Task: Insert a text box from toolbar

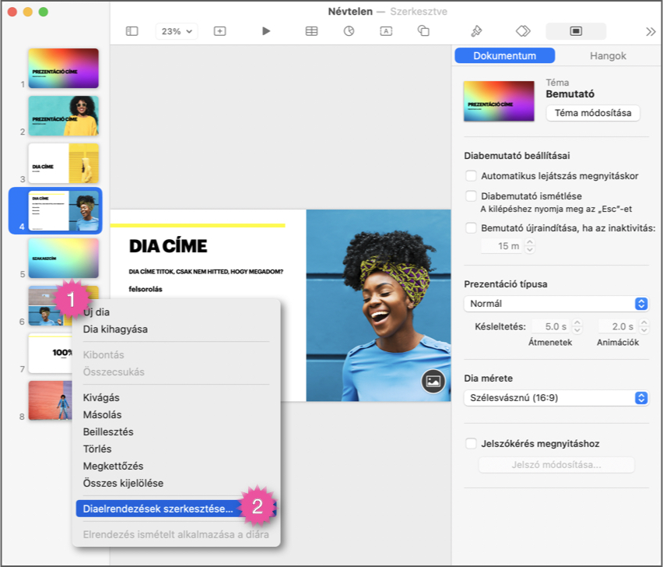Action: coord(386,31)
